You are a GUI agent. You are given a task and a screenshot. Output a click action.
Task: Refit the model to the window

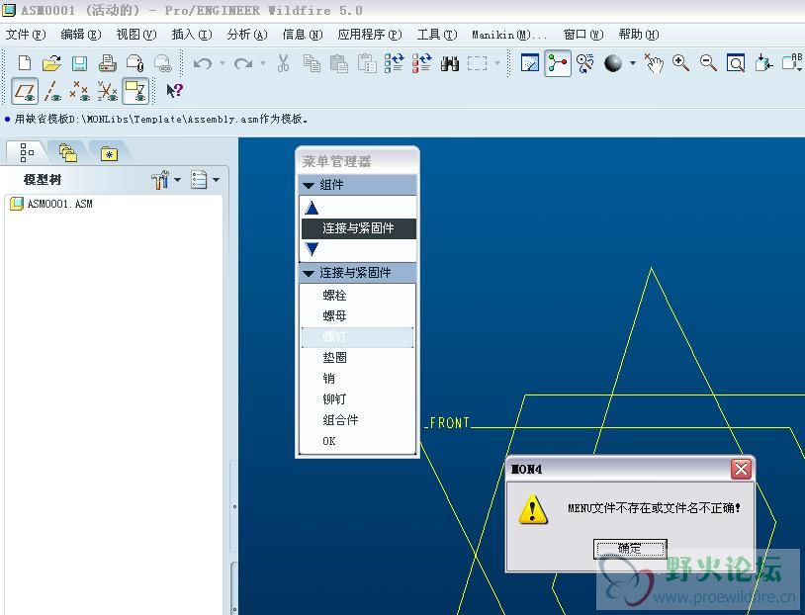coord(736,63)
